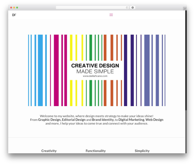This screenshot has height=165, width=195.
Task: Click the Creative Design Made Simple banner image
Action: click(x=97, y=70)
